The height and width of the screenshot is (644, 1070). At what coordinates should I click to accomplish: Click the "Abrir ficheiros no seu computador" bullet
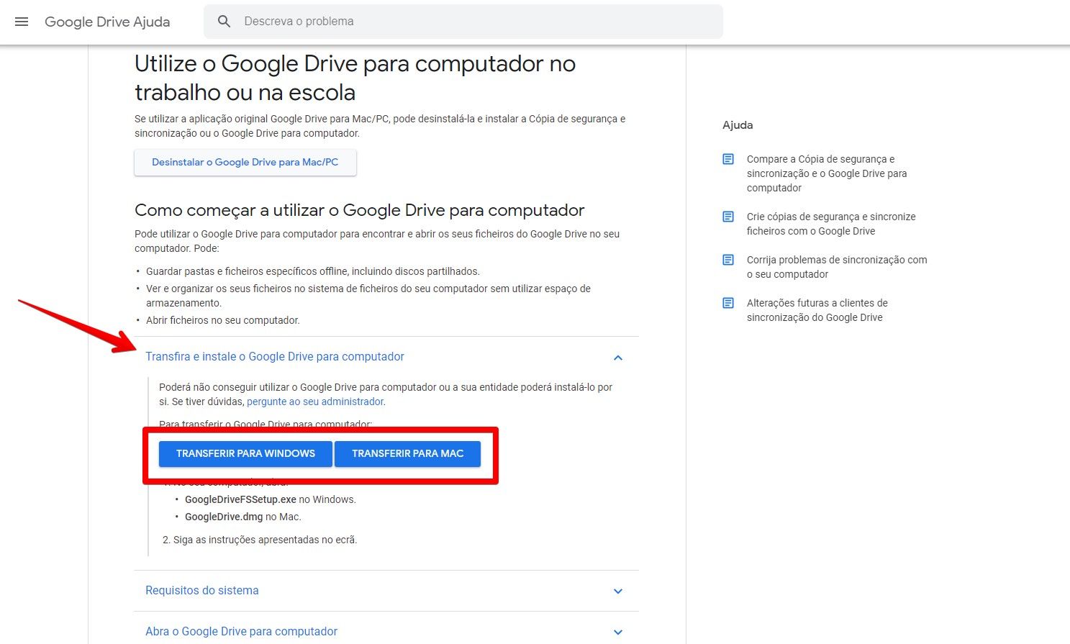click(x=223, y=320)
